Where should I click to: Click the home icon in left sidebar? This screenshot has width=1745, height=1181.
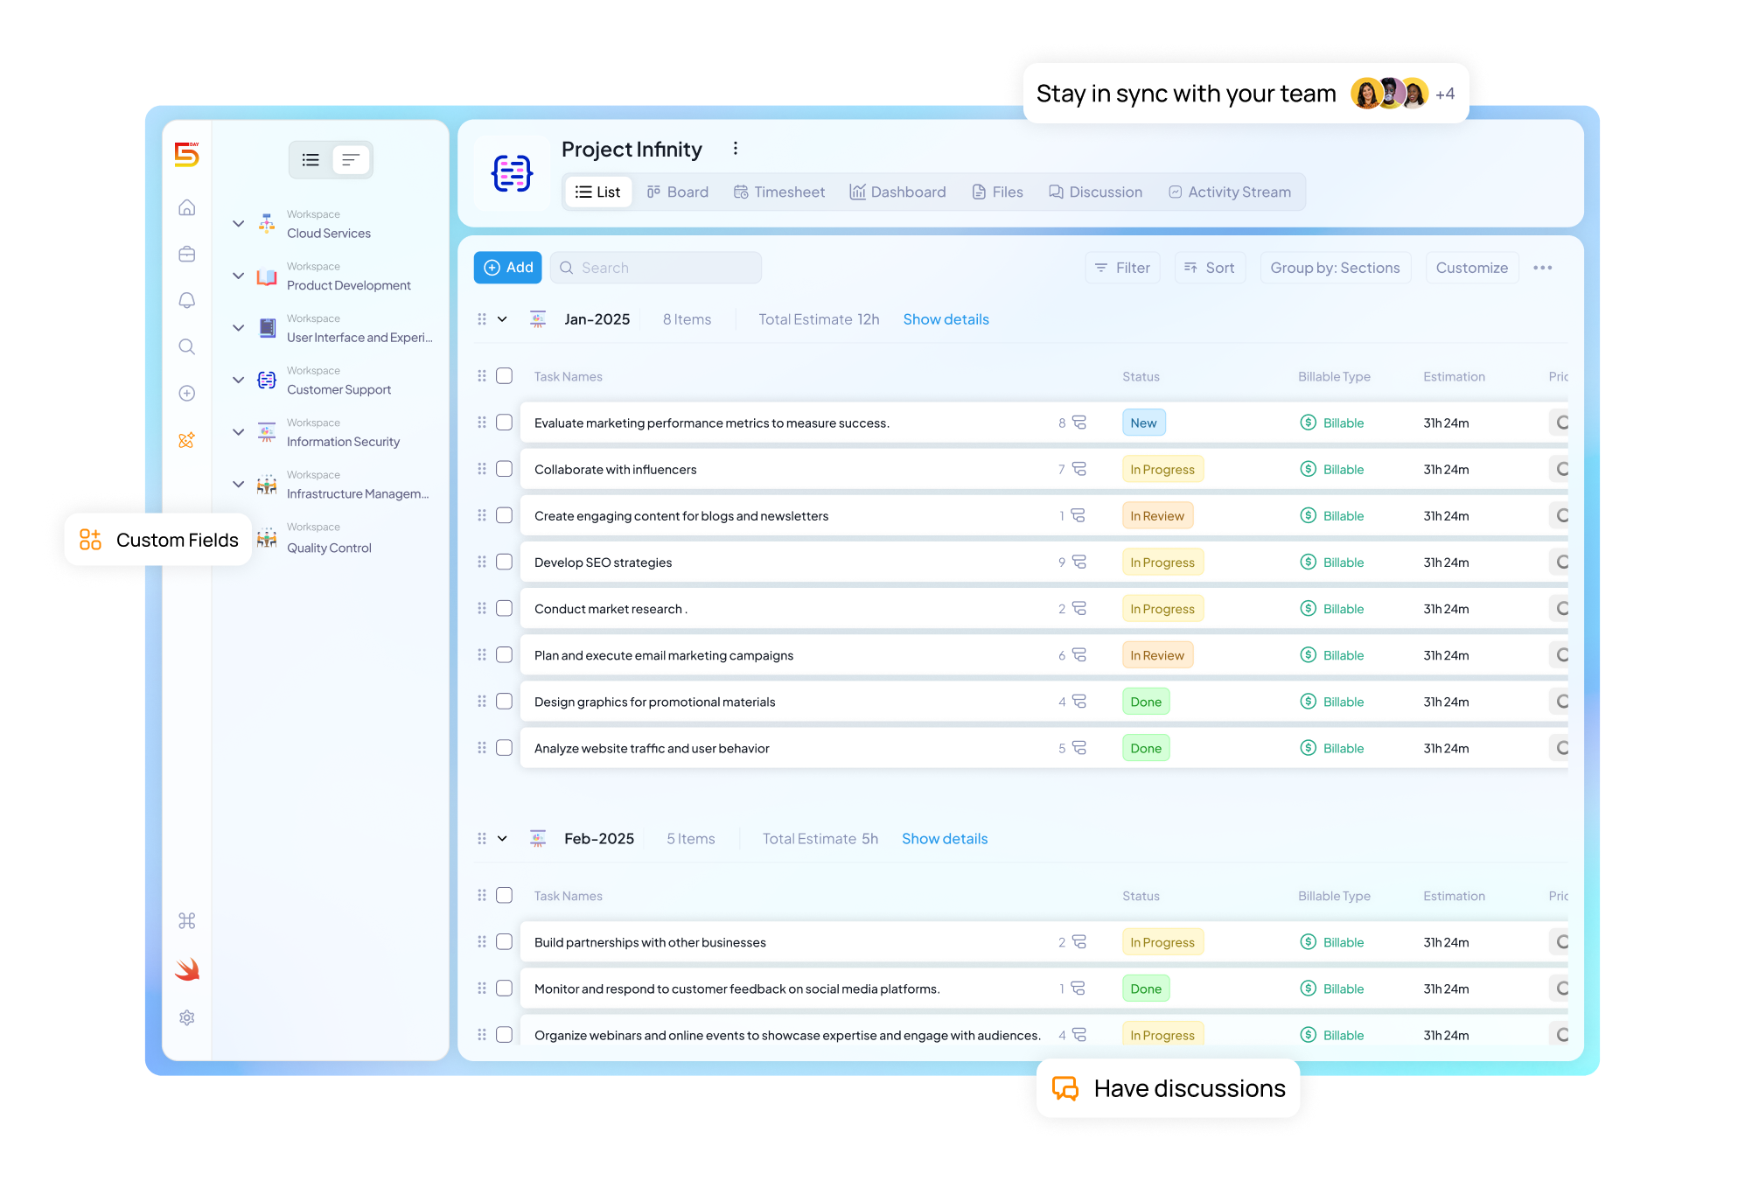tap(186, 207)
